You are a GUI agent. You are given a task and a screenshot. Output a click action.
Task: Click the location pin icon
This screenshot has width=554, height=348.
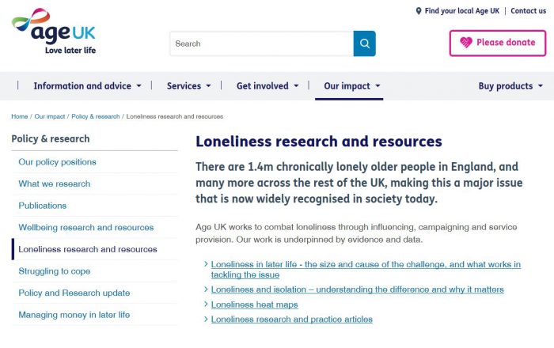coord(419,11)
